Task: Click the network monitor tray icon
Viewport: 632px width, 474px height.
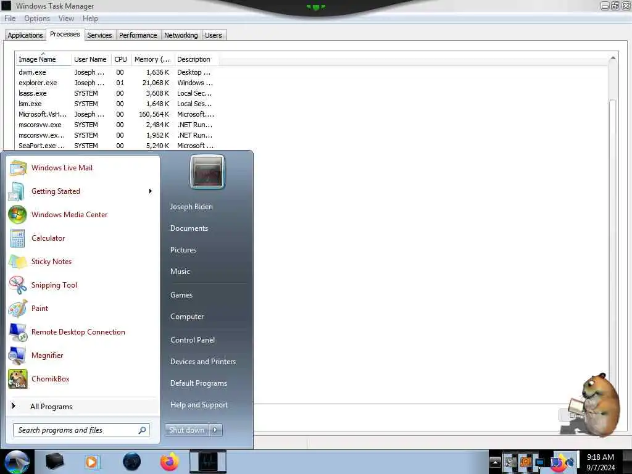Action: pyautogui.click(x=540, y=462)
